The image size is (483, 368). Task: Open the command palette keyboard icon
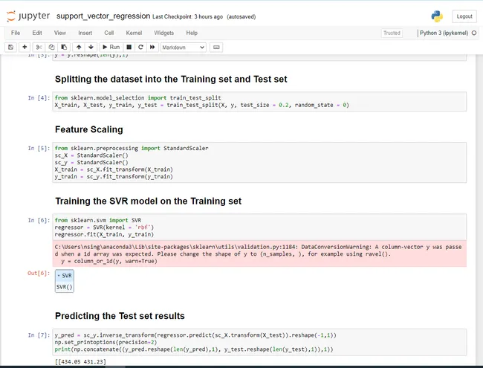[216, 47]
